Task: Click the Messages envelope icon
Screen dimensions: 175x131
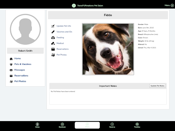Action: click(x=11, y=70)
